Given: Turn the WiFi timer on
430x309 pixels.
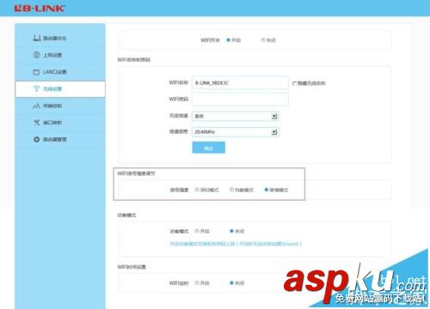Looking at the screenshot, I should click(x=197, y=283).
